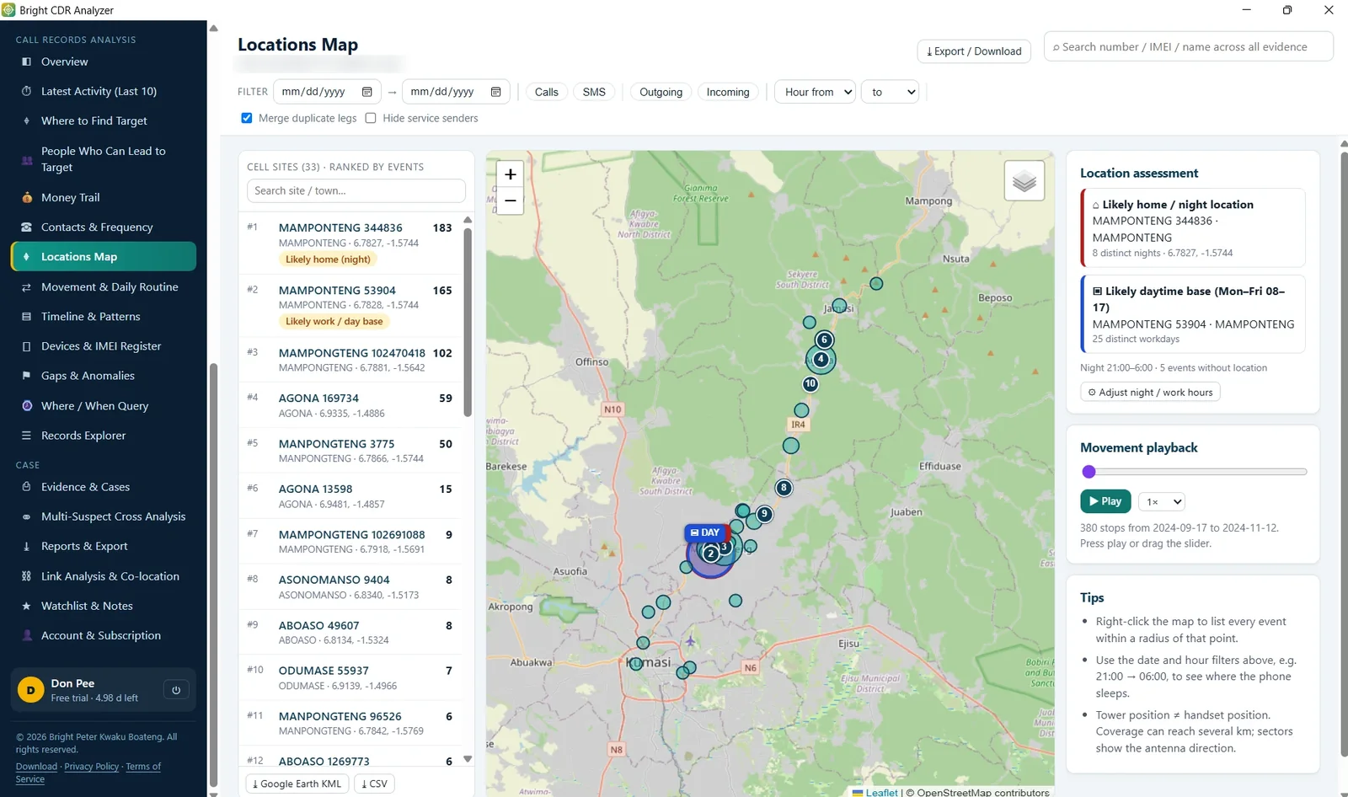Click the sign out power icon

coord(176,690)
